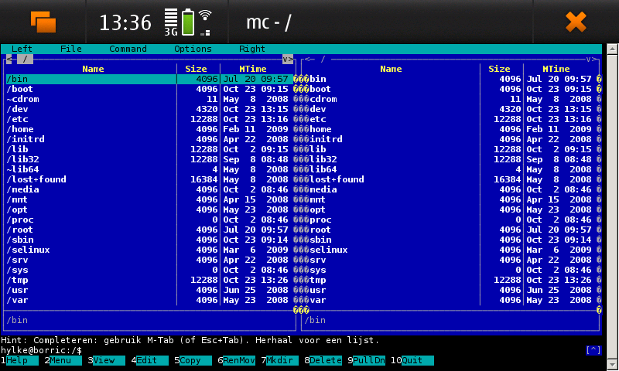
Task: Click the clock showing 13:36
Action: point(125,22)
